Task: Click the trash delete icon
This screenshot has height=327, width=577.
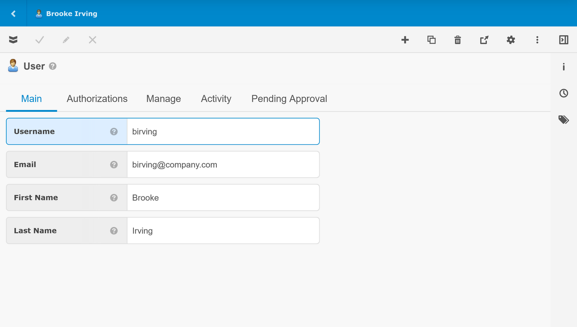Action: (x=458, y=40)
